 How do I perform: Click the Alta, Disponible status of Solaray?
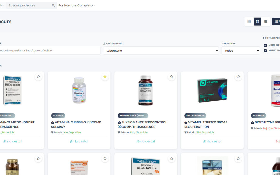click(x=72, y=132)
